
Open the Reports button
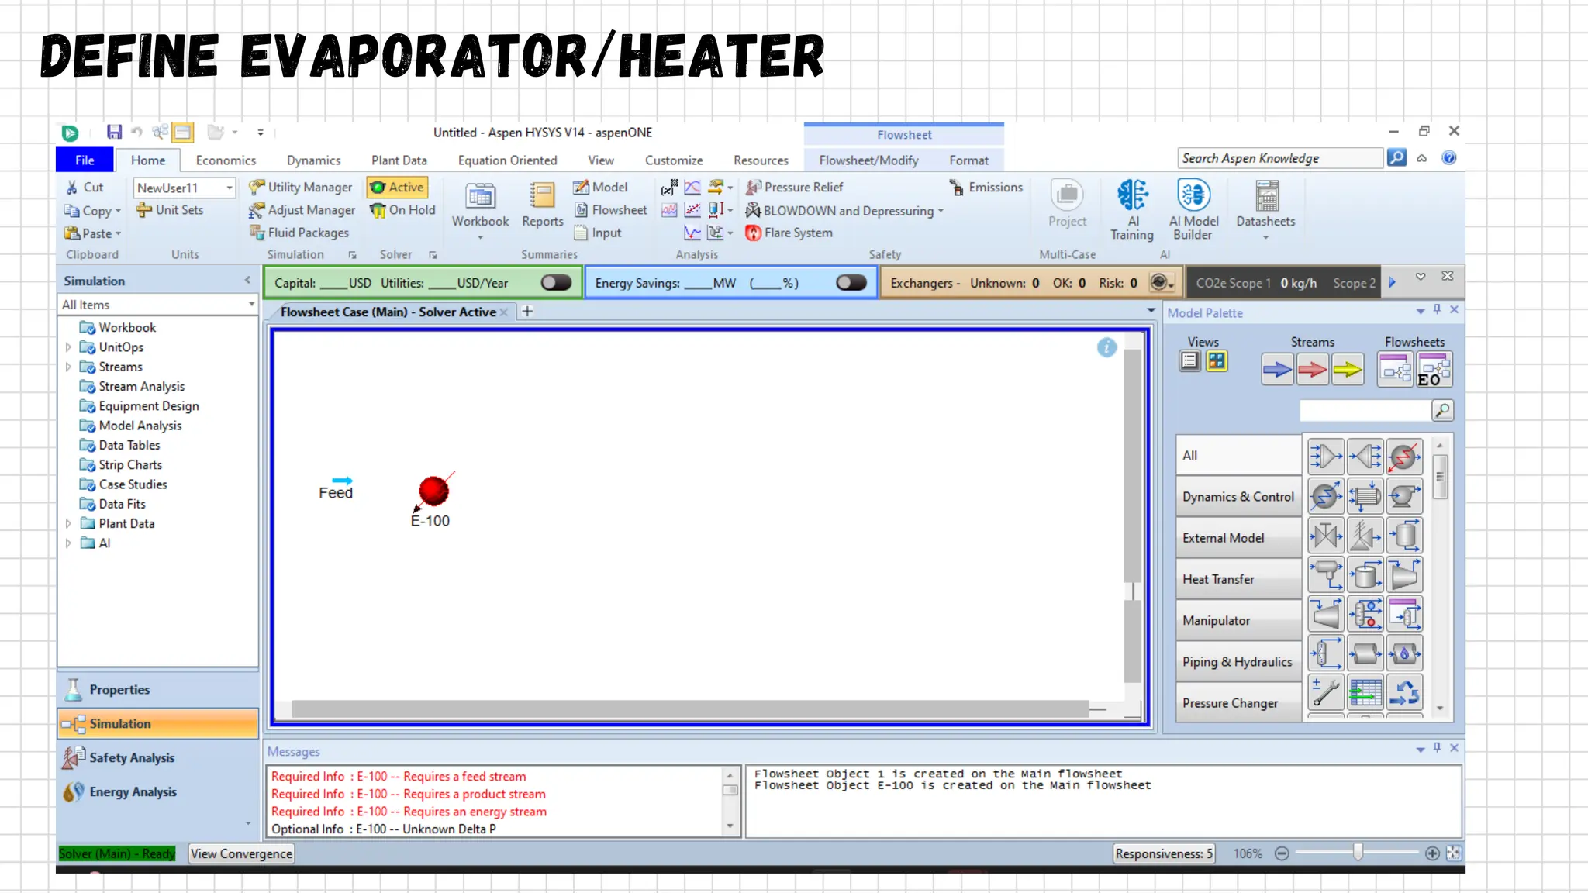[543, 206]
